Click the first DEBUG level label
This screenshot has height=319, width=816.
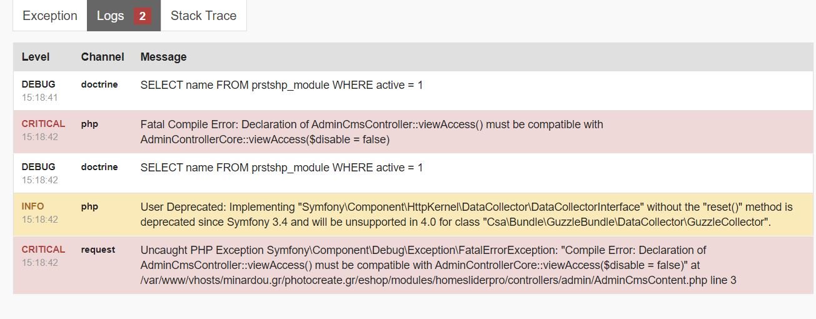[38, 84]
